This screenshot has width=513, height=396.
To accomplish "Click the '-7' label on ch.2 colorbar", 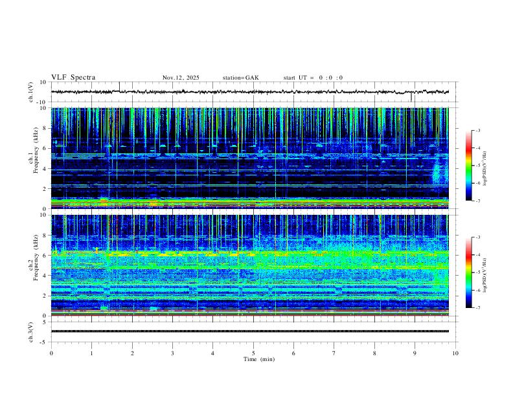I will (x=477, y=307).
